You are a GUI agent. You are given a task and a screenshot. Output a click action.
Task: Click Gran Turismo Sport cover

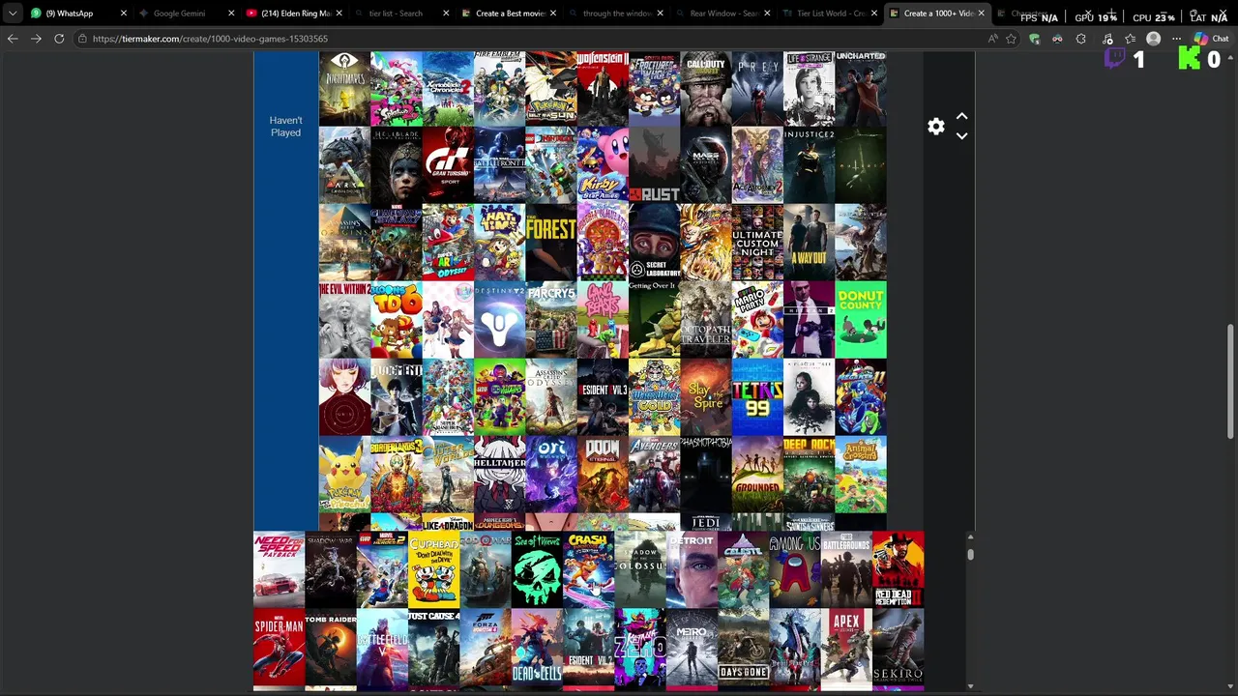coord(448,165)
